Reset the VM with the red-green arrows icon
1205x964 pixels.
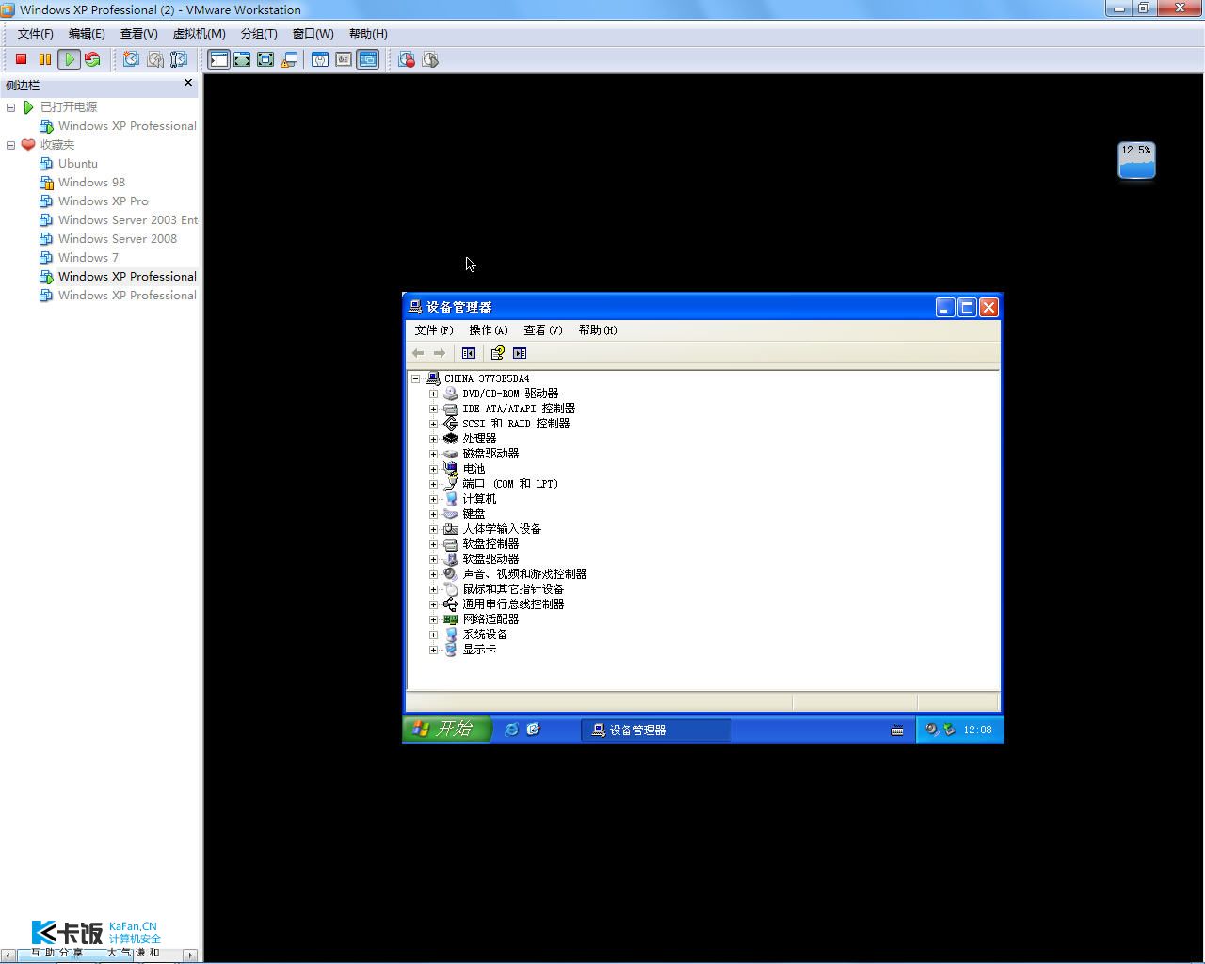tap(92, 59)
